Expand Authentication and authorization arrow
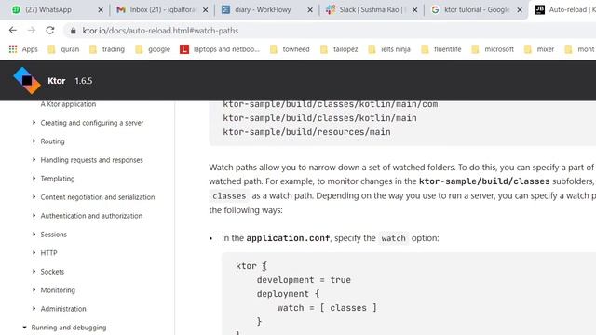Image resolution: width=596 pixels, height=335 pixels. tap(34, 216)
